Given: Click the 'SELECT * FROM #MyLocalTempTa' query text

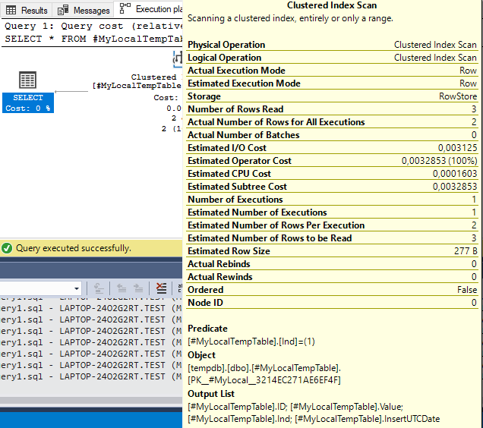Looking at the screenshot, I should 93,39.
